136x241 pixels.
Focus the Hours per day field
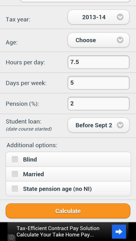point(99,62)
